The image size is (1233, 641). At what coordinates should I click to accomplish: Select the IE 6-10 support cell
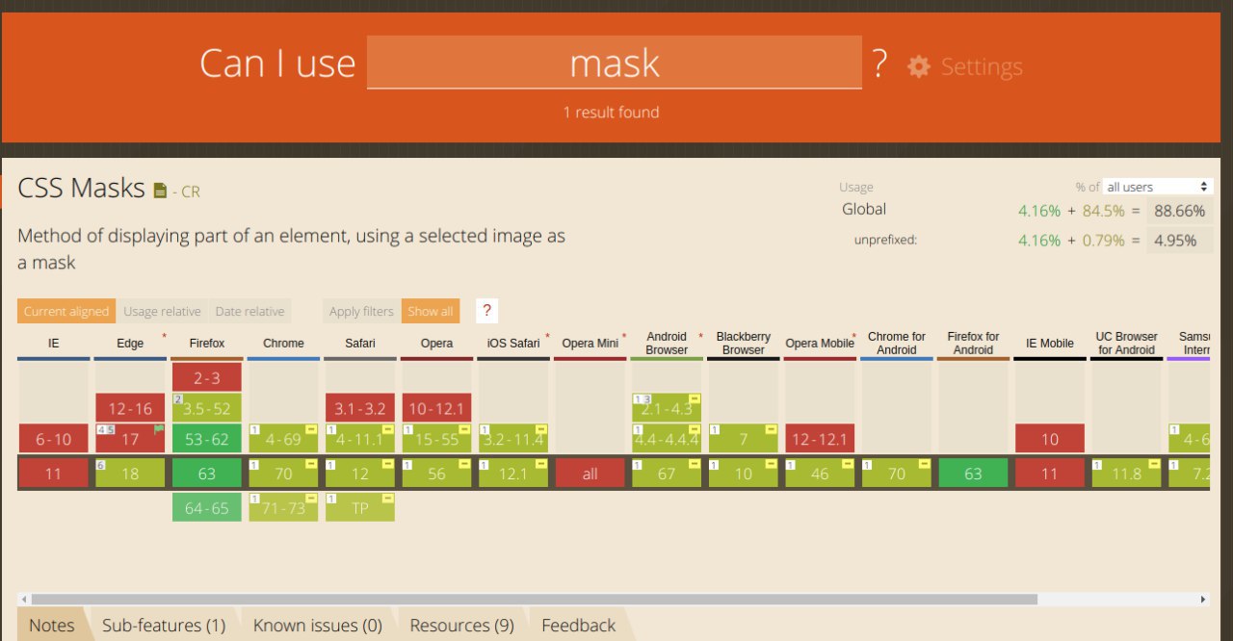click(x=53, y=439)
